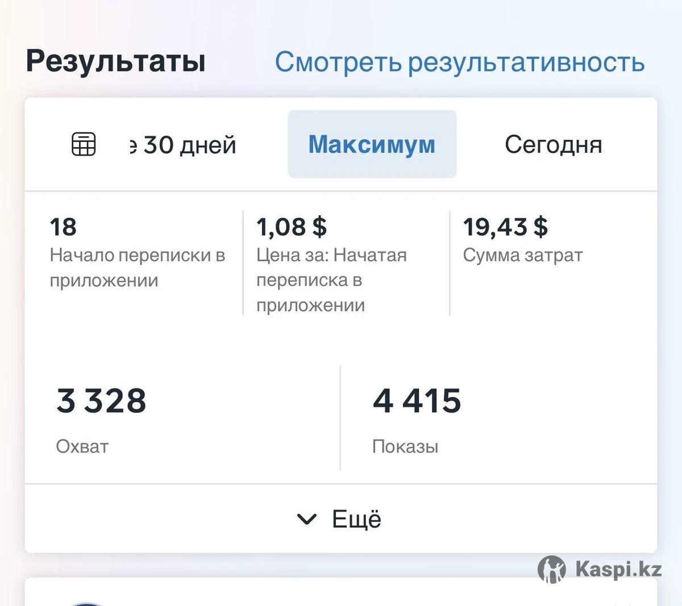Expand metrics with the Ещё chevron
Viewport: 682px width, 606px height.
click(307, 519)
